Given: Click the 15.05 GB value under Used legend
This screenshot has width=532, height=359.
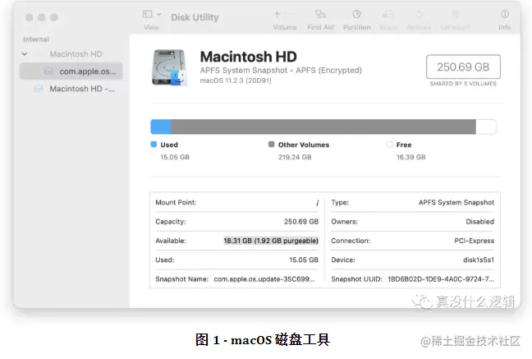Looking at the screenshot, I should click(x=175, y=157).
